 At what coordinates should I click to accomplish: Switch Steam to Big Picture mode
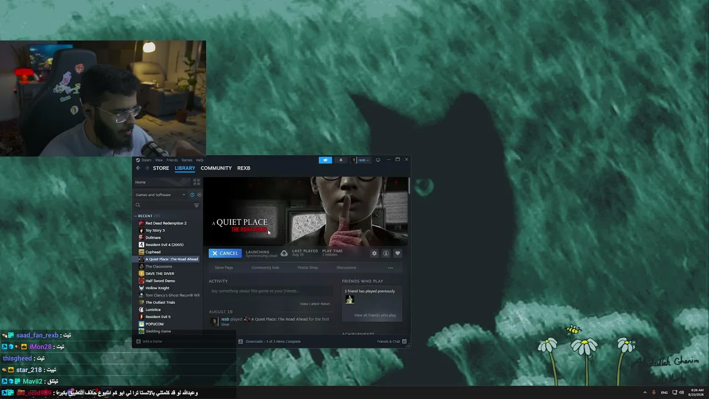(x=378, y=160)
